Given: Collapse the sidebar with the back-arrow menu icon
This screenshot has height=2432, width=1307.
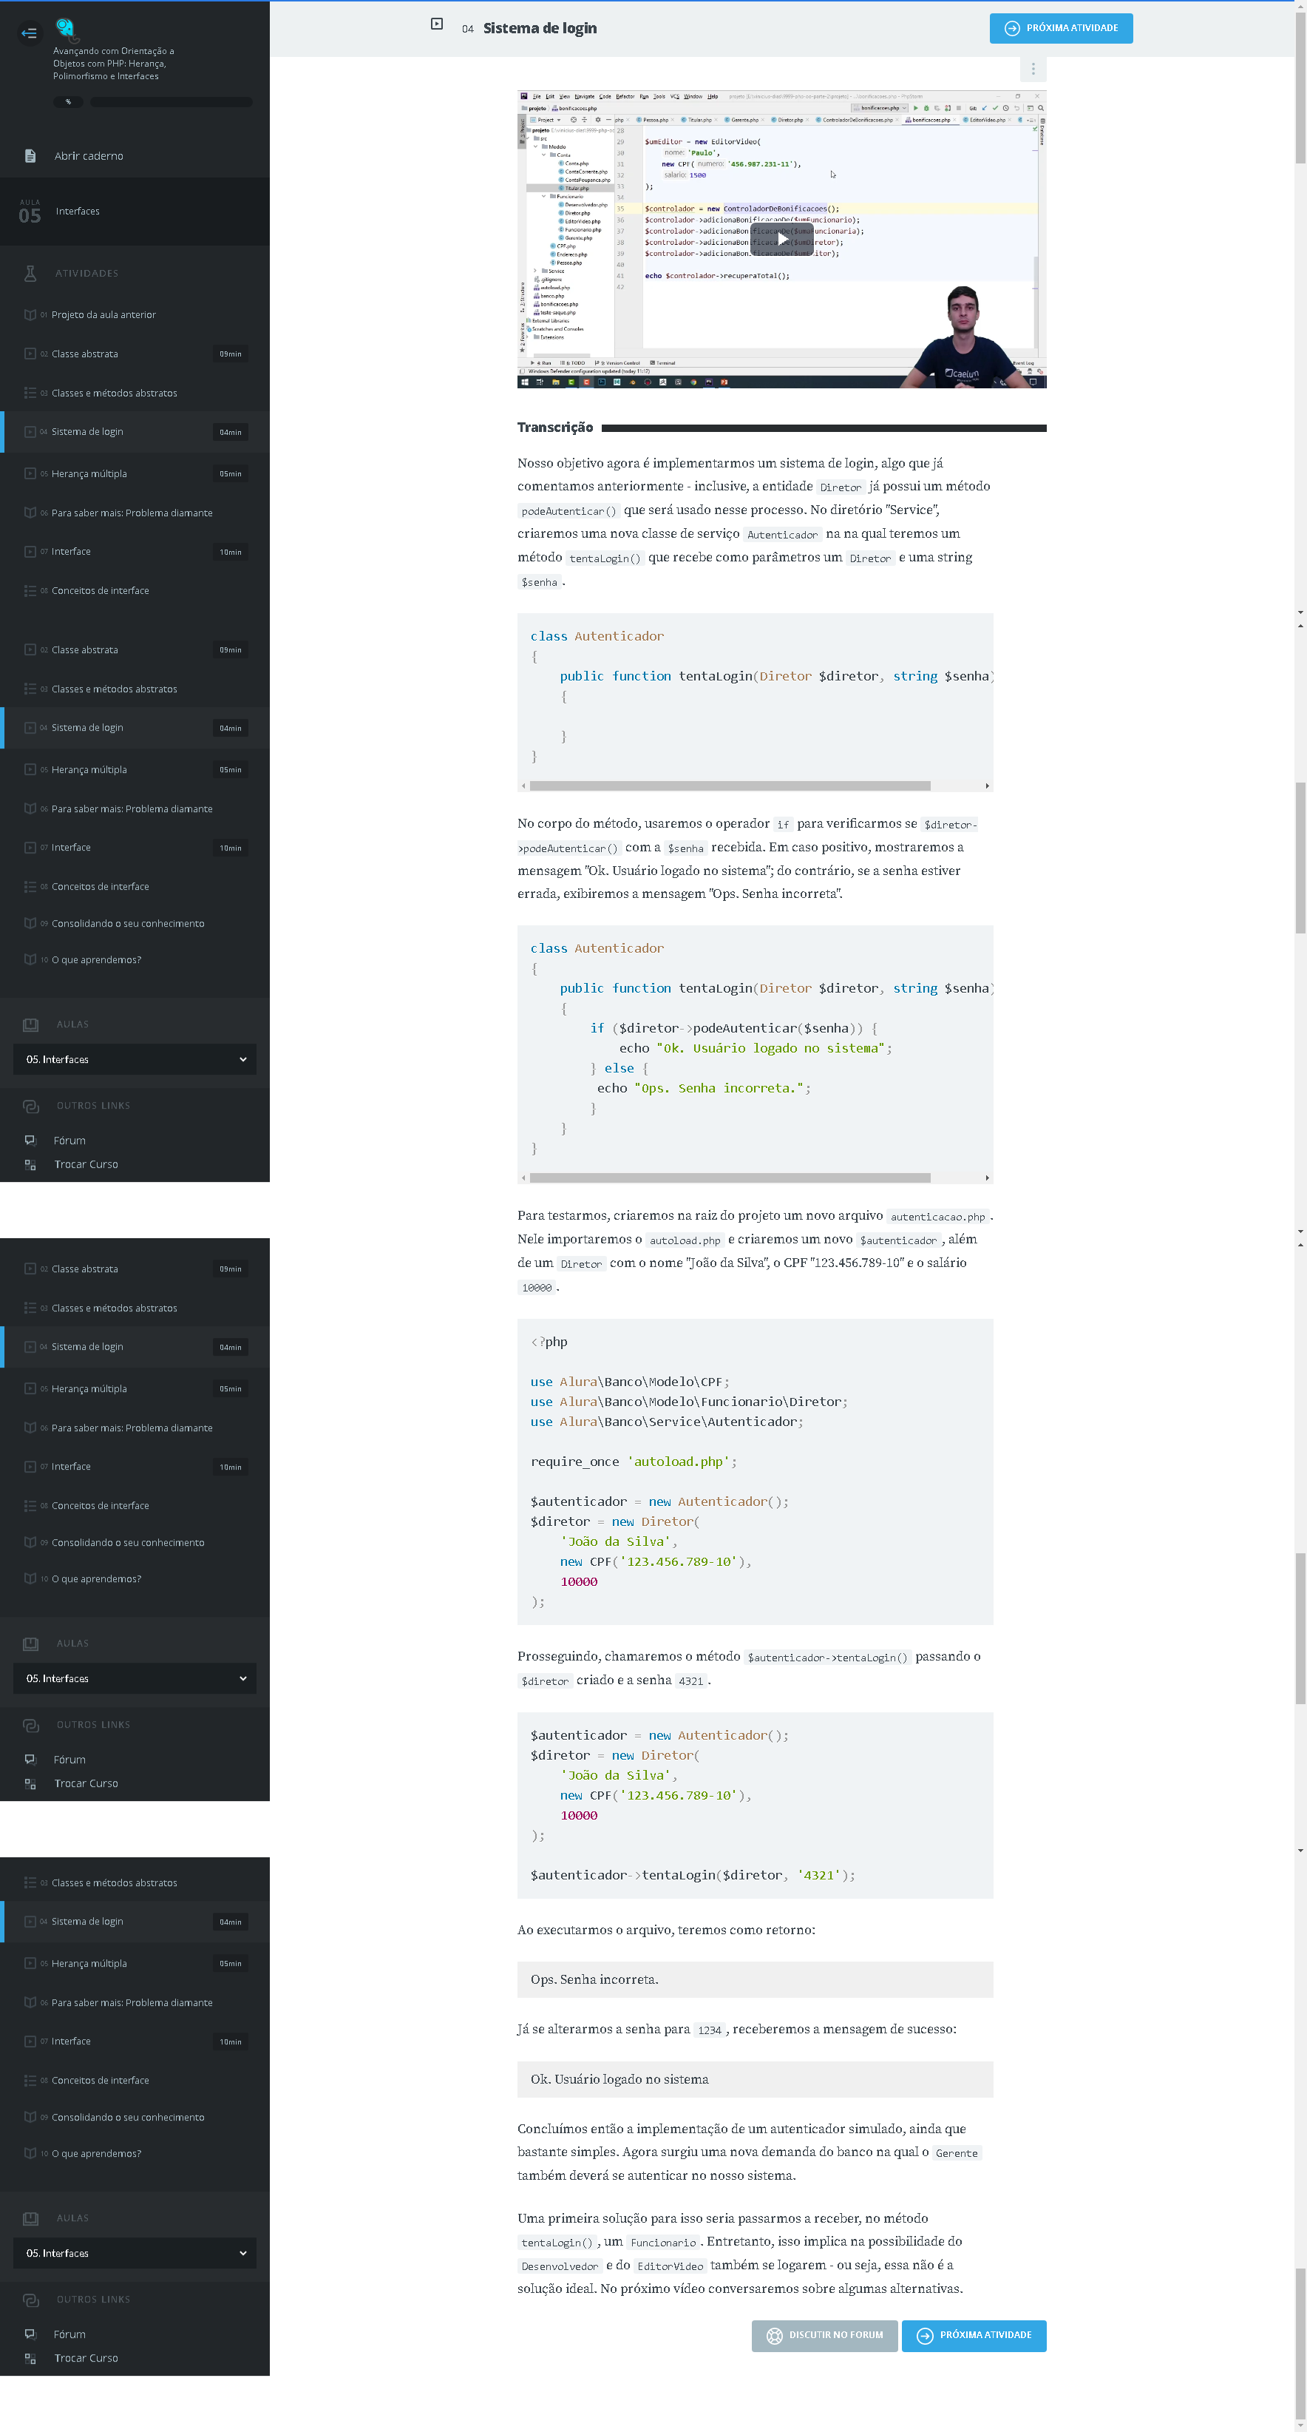Looking at the screenshot, I should coord(30,33).
